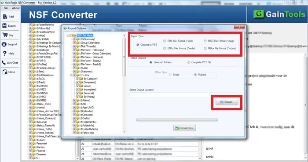The width and height of the screenshot is (308, 162).
Task: Click main folder tree scrollbar down arrow
Action: point(77,158)
